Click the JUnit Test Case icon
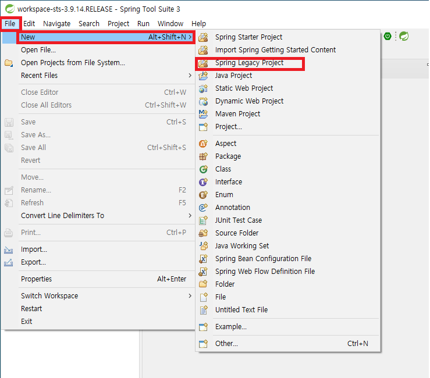 pyautogui.click(x=203, y=220)
